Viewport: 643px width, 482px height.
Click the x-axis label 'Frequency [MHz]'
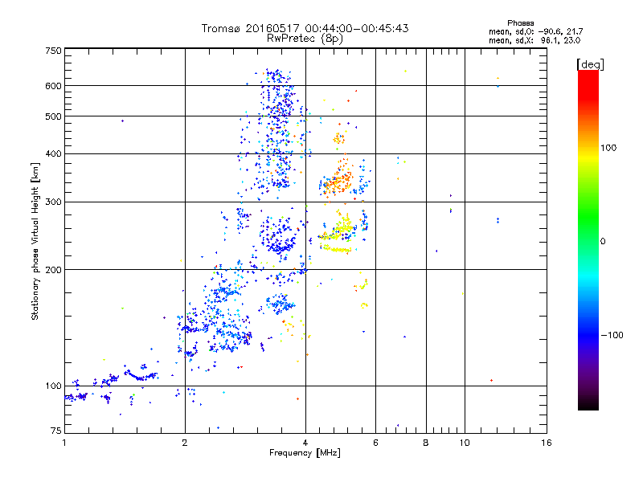click(x=305, y=452)
